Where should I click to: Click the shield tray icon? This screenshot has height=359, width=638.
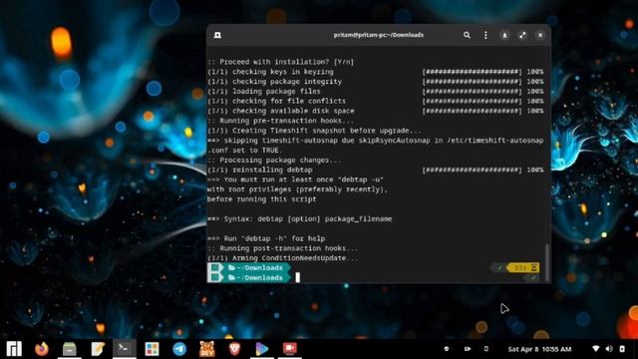pyautogui.click(x=447, y=349)
